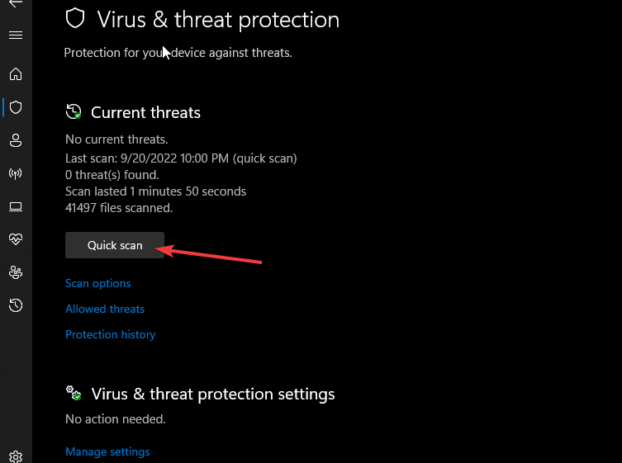Image resolution: width=622 pixels, height=463 pixels.
Task: Start a Quick scan
Action: pos(115,245)
